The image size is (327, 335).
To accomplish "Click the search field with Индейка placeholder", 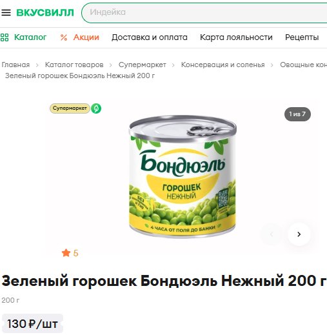I will 204,13.
